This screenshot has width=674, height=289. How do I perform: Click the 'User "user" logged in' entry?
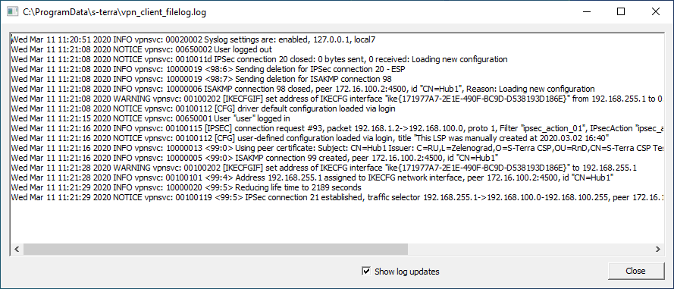click(x=150, y=118)
